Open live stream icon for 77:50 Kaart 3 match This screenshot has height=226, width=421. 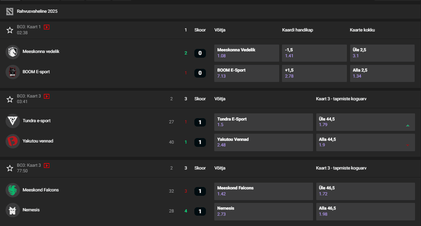(47, 166)
